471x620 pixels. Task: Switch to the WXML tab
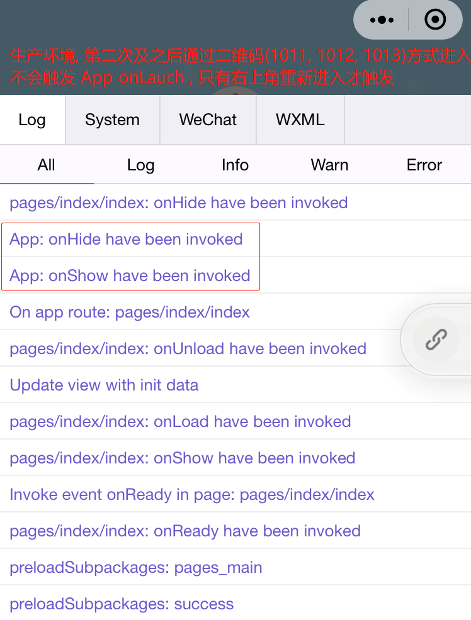[x=300, y=120]
